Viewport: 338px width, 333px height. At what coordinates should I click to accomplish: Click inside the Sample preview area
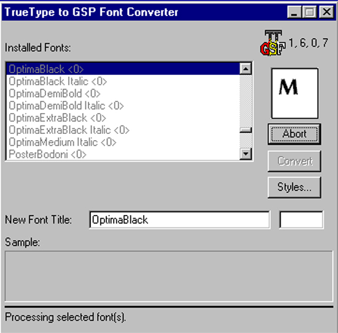pos(169,276)
